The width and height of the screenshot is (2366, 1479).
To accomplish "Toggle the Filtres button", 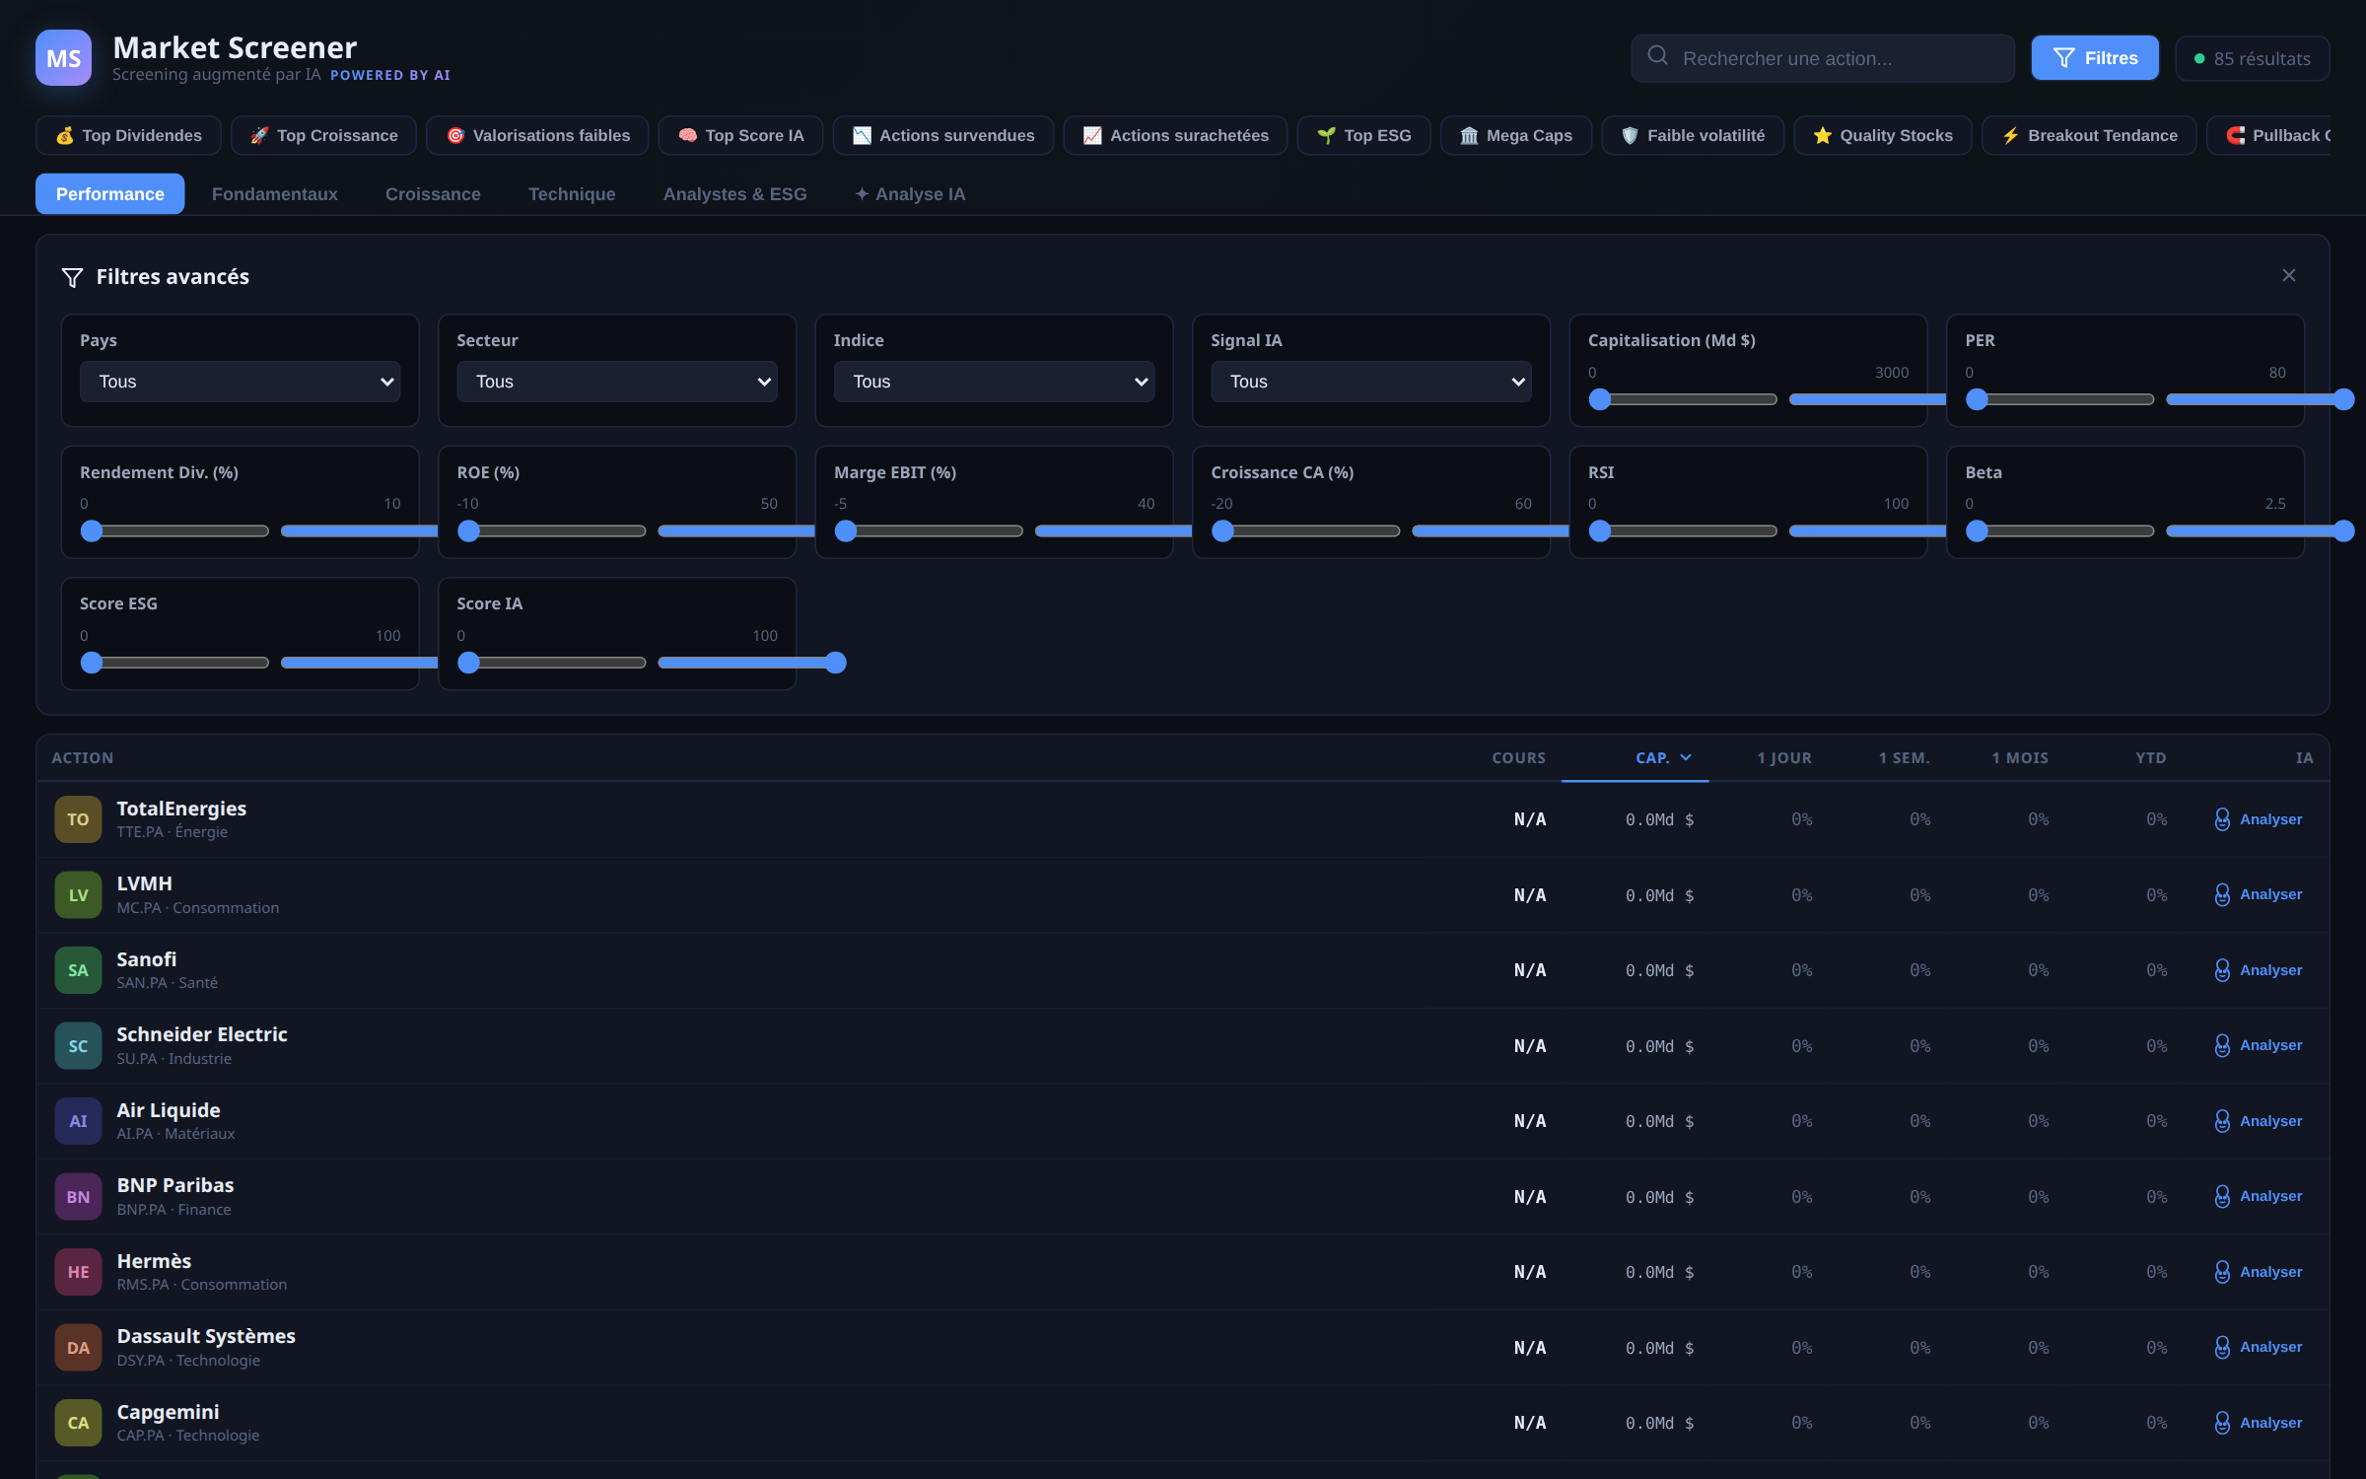I will (x=2095, y=58).
